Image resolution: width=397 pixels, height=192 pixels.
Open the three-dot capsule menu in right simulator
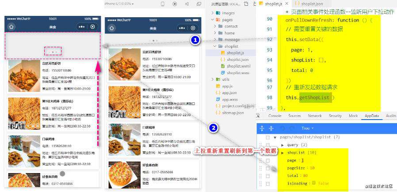coord(182,28)
